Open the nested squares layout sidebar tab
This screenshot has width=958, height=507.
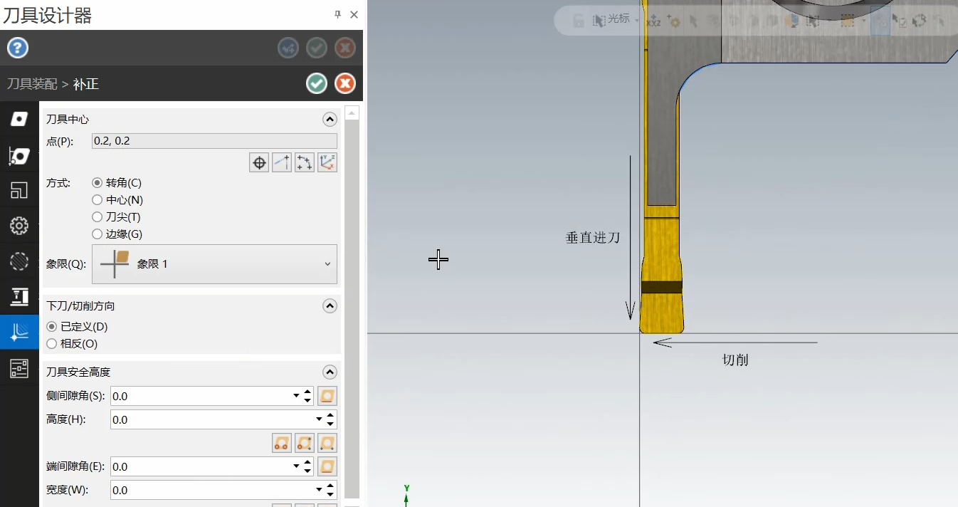(19, 190)
